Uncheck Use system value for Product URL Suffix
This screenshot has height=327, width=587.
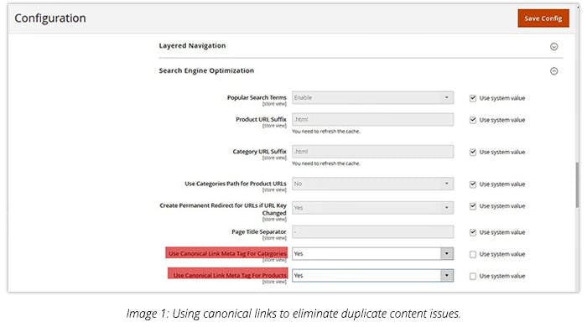tap(473, 120)
